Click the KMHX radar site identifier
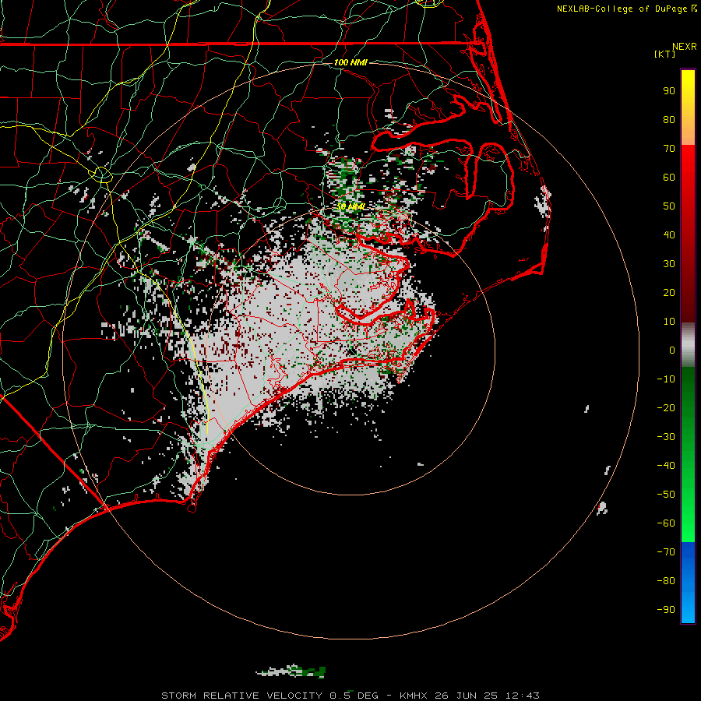Viewport: 701px width, 701px height. [x=414, y=696]
